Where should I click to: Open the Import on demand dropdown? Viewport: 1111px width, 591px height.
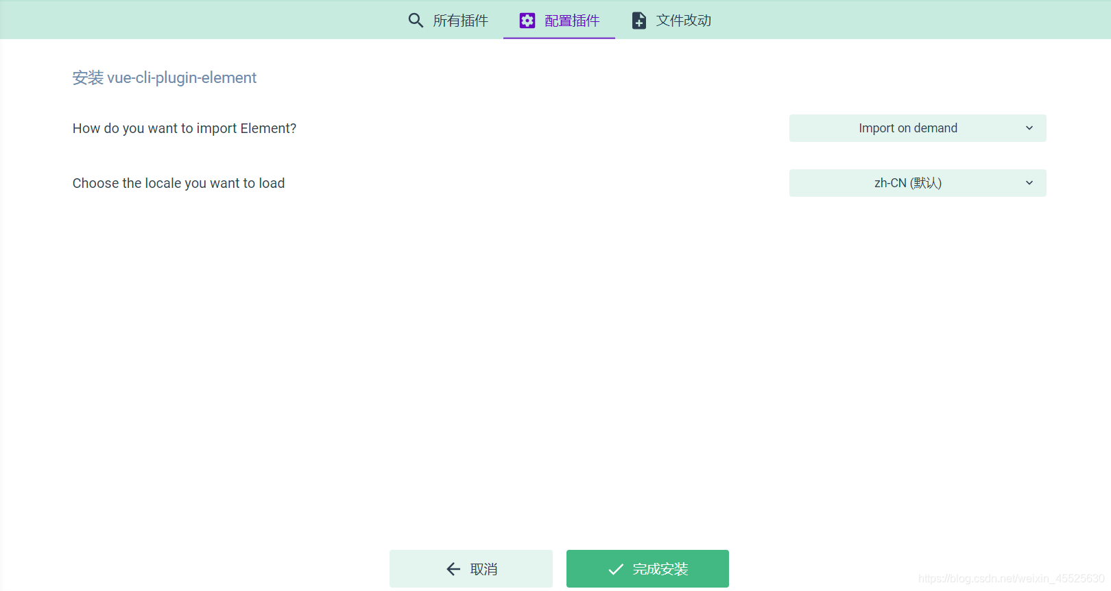pyautogui.click(x=918, y=128)
